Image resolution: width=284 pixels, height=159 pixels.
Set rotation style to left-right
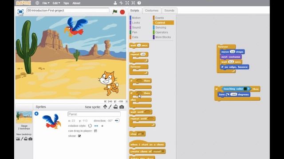pos(96,126)
